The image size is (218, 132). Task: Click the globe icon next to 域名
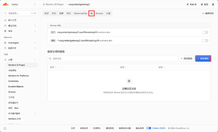click(5, 31)
